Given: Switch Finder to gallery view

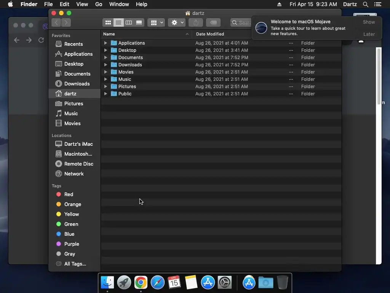Looking at the screenshot, I should (139, 23).
